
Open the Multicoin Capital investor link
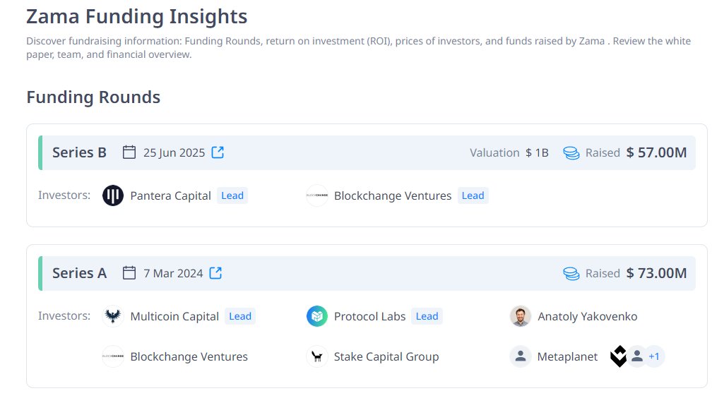[x=174, y=316]
